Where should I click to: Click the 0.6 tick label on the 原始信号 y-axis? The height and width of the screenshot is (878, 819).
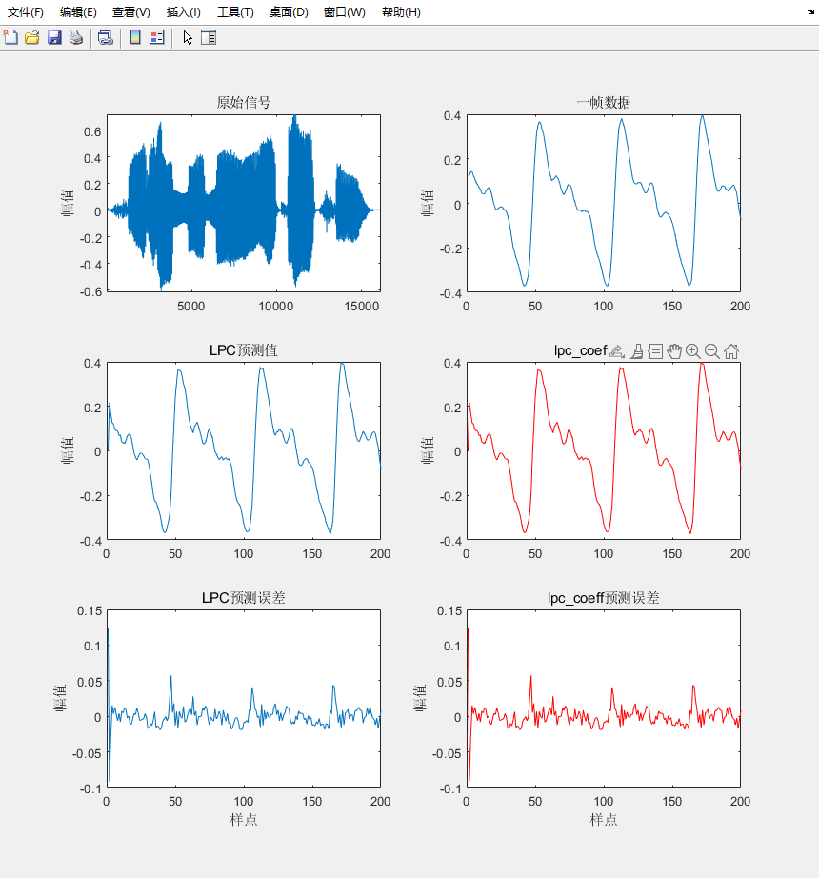[x=92, y=131]
